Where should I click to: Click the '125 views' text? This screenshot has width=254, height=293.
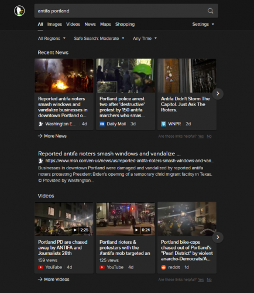pos(109,260)
